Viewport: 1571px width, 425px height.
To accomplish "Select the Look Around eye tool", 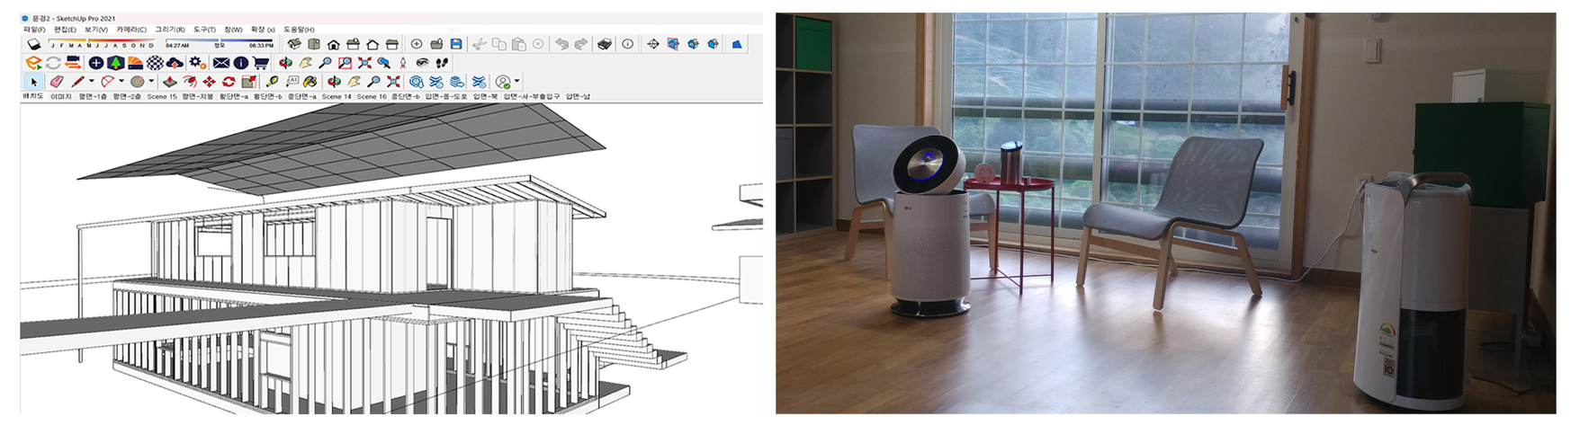I will click(422, 63).
